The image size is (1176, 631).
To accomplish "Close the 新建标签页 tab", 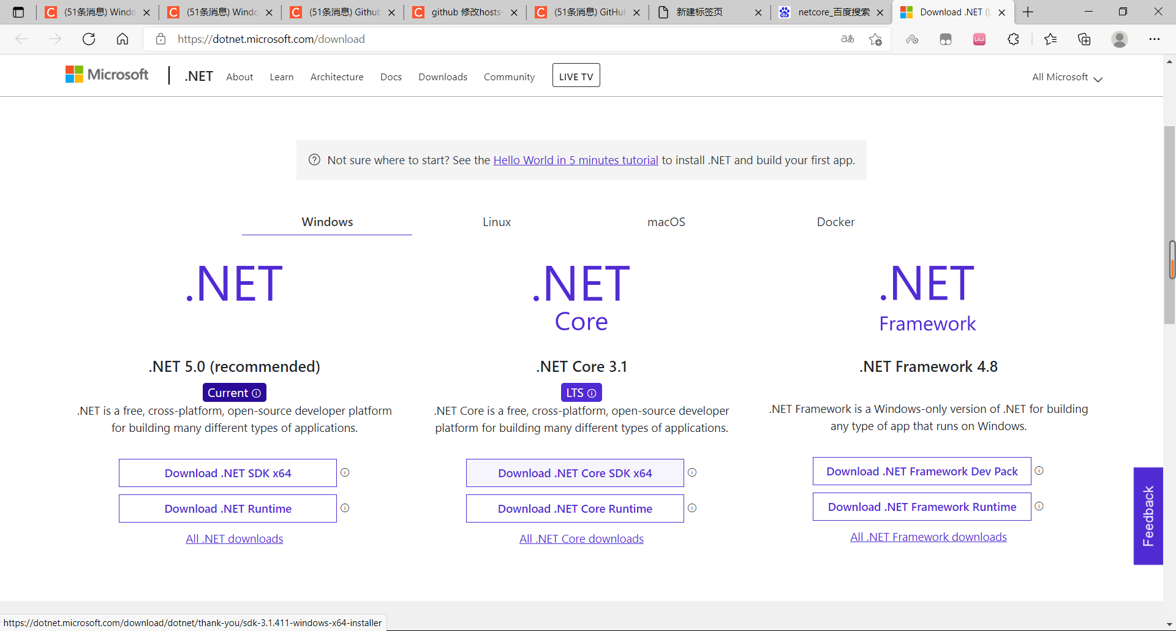I will 758,12.
